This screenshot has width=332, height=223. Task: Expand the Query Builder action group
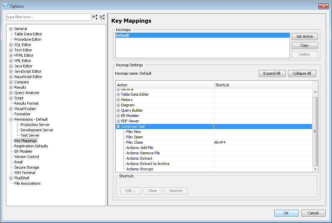pyautogui.click(x=118, y=111)
